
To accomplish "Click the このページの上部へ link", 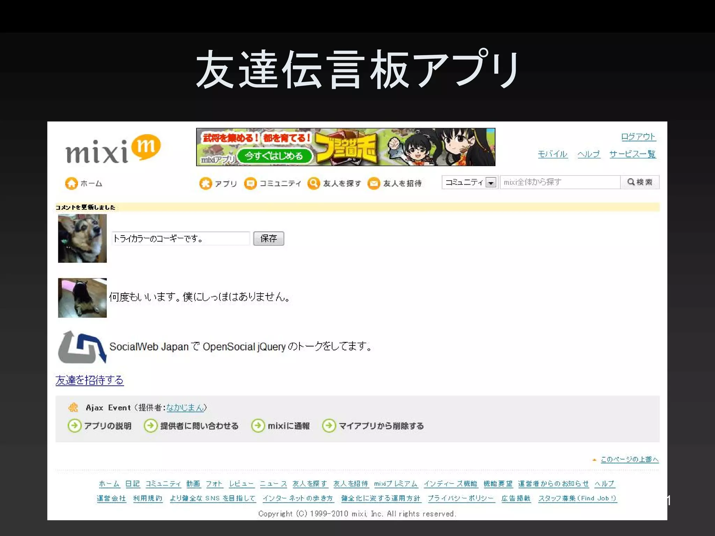I will (629, 459).
